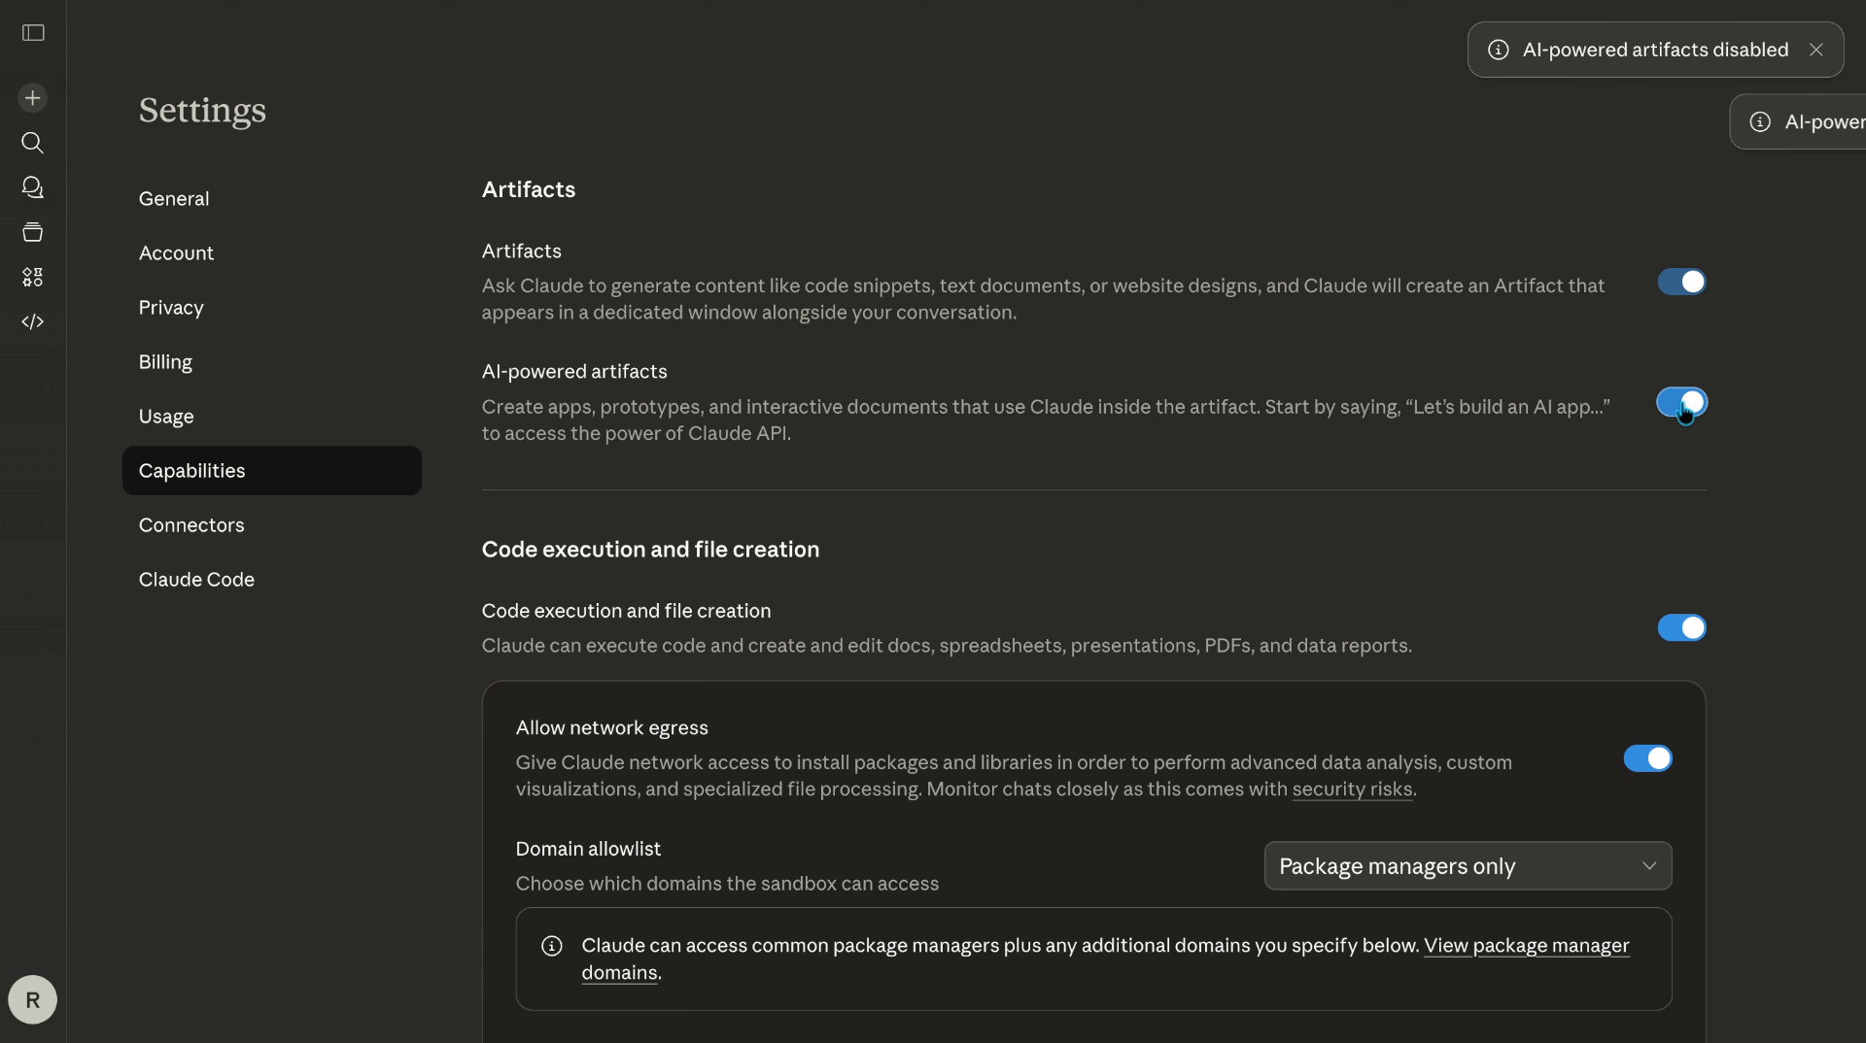Image resolution: width=1866 pixels, height=1043 pixels.
Task: Launch Claude Code from sidebar icon
Action: (x=32, y=321)
